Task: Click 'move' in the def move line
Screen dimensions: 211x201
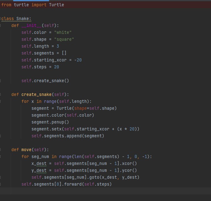Action: [x=26, y=150]
